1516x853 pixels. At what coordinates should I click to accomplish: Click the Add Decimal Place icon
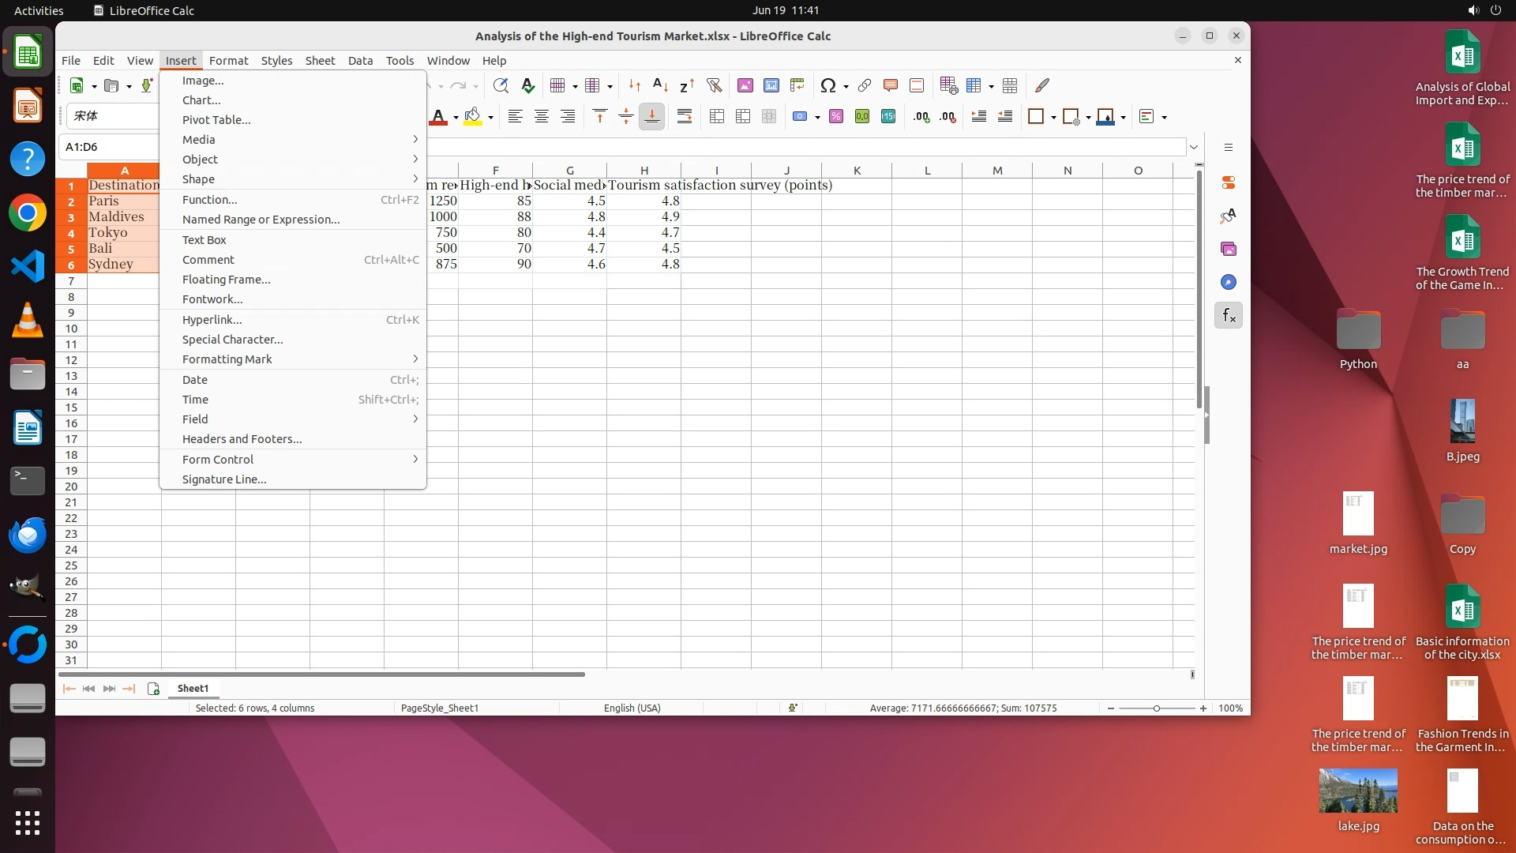(x=921, y=117)
